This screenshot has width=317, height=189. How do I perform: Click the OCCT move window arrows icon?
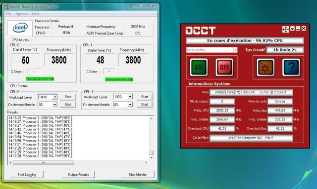285,30
